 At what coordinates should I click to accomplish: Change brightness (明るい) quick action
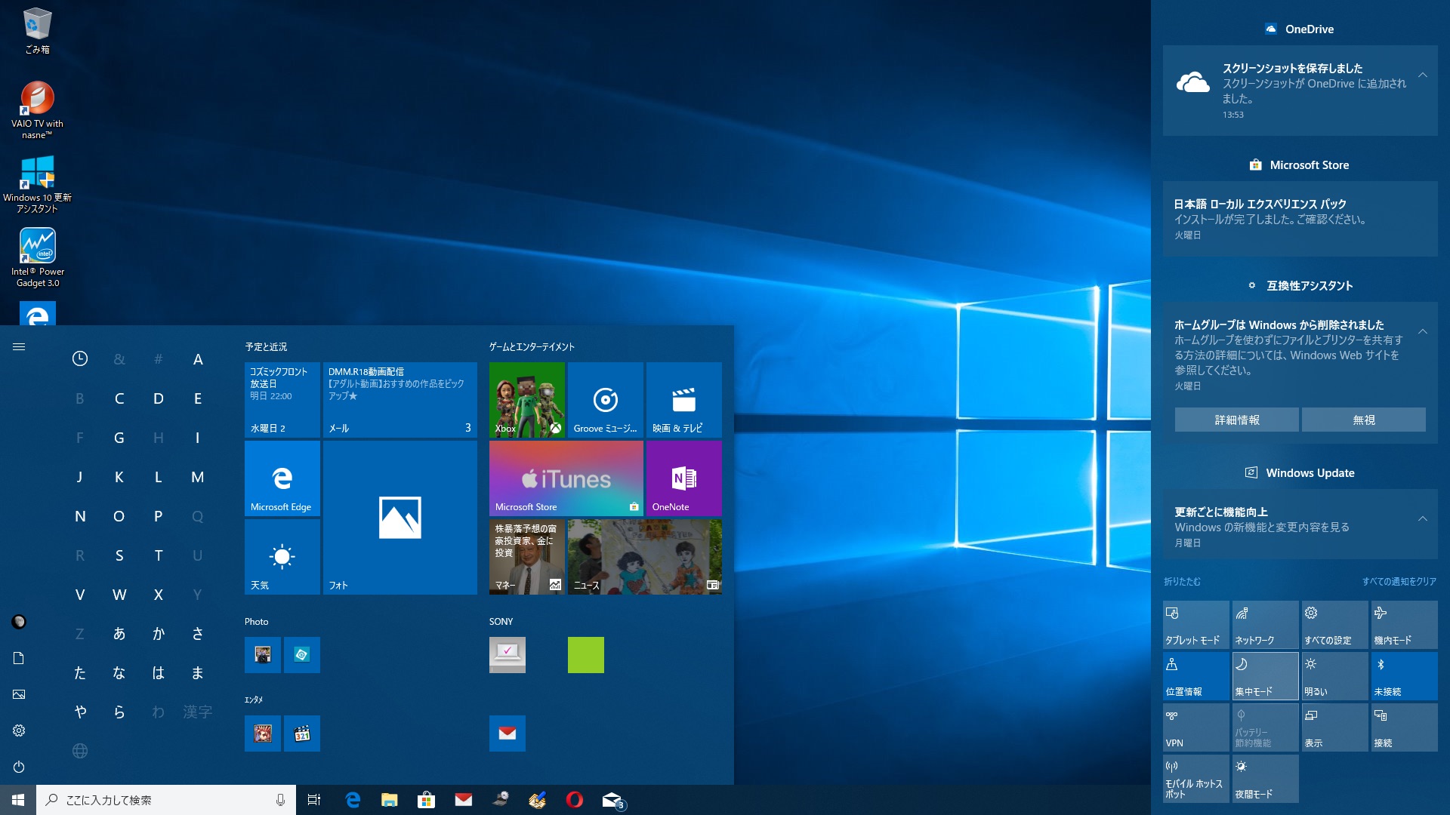click(x=1335, y=676)
